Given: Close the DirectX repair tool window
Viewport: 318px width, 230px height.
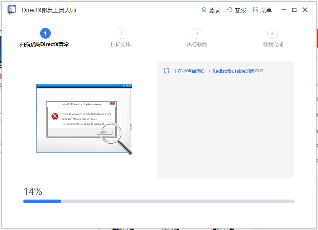Looking at the screenshot, I should pos(305,10).
